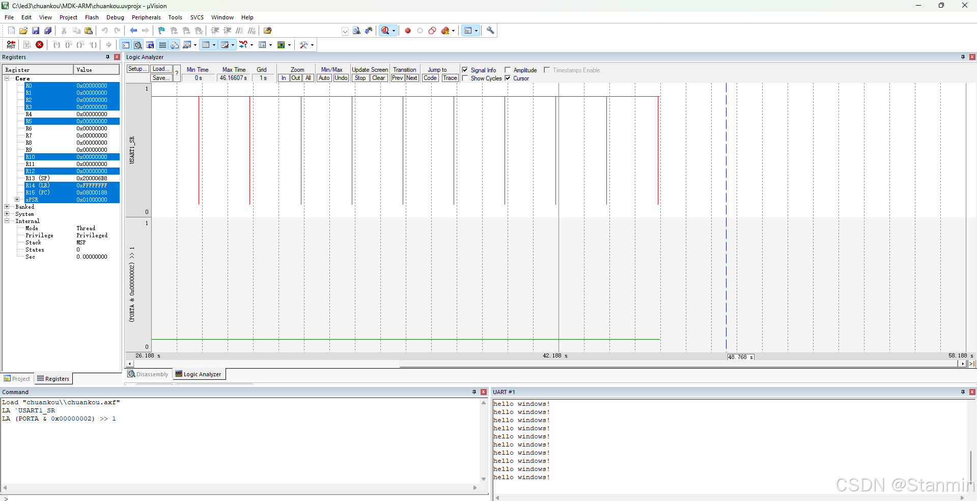
Task: Click the Zoom All button
Action: coord(308,78)
